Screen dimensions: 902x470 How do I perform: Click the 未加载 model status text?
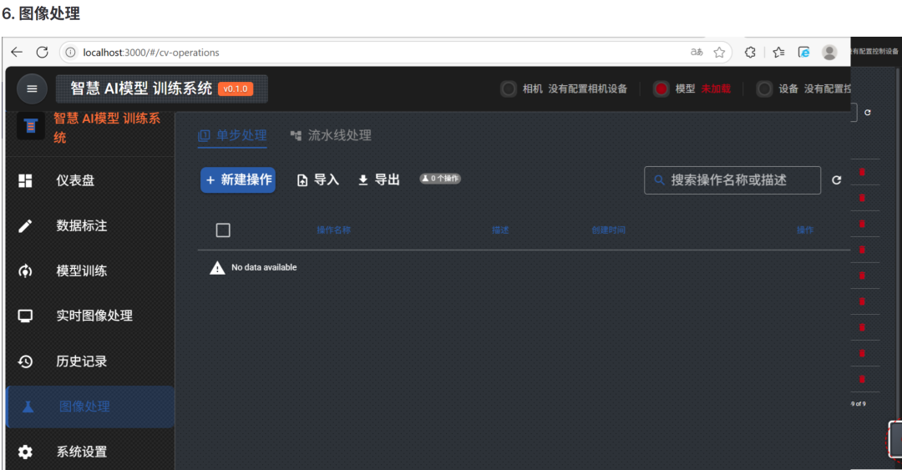716,88
